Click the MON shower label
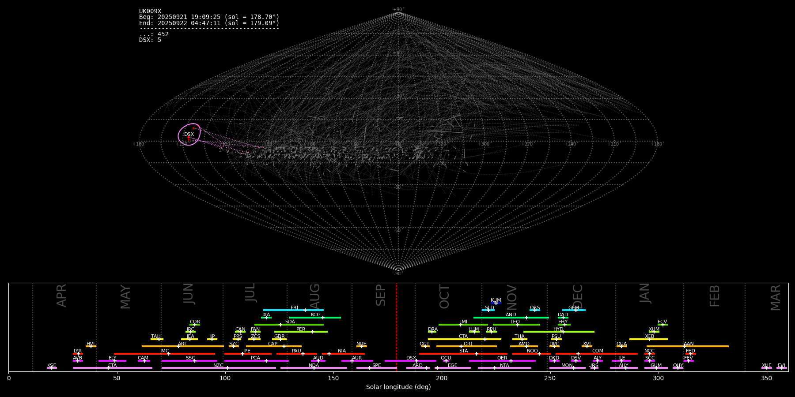Viewport: 795px width, 397px height. (x=567, y=366)
